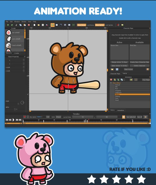Toggle the Show Bones option
The height and width of the screenshot is (185, 156).
coord(81,25)
